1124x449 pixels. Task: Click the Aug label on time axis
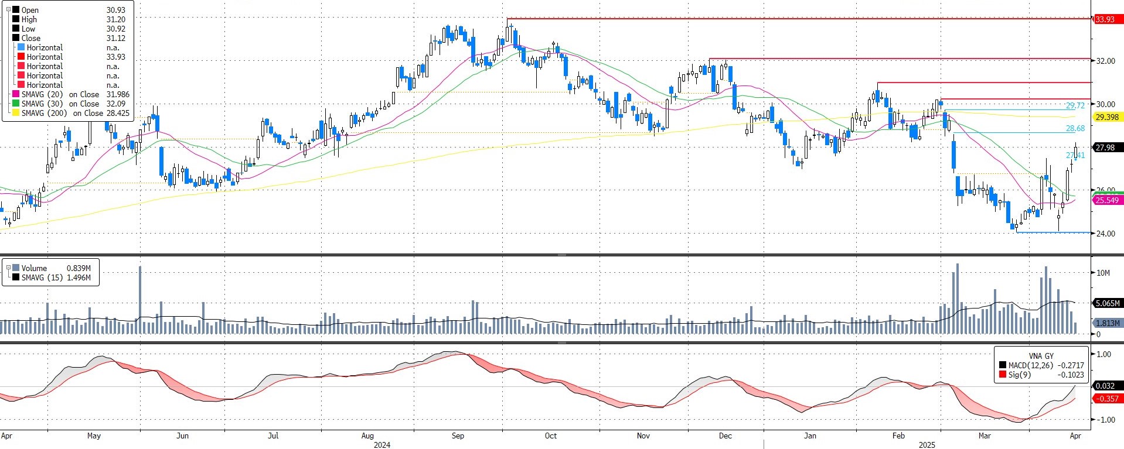click(367, 436)
